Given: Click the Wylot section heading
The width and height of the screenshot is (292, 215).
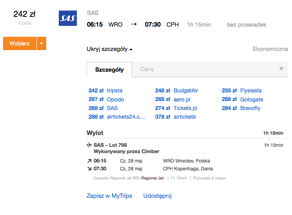Looking at the screenshot, I should 95,133.
